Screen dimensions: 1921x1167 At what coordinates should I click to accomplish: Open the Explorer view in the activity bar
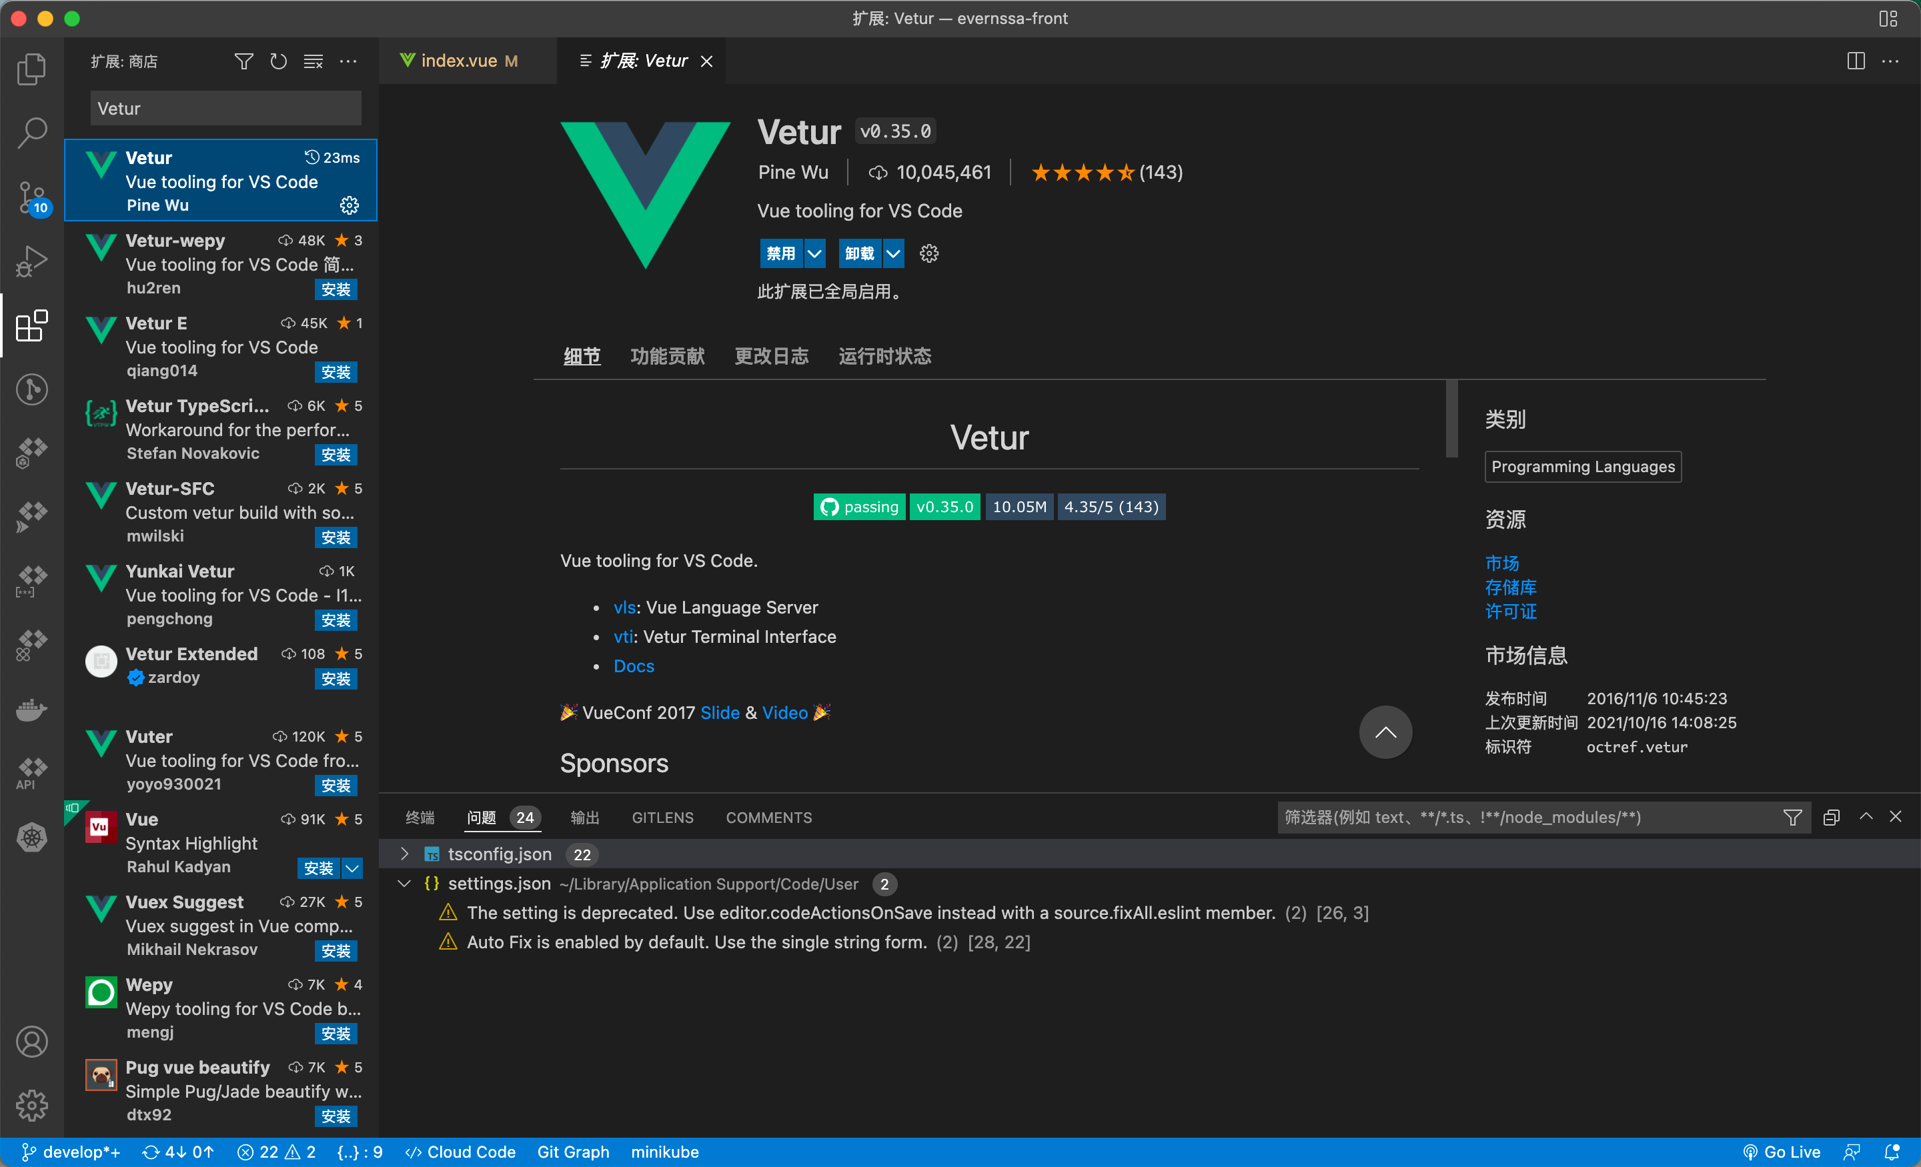coord(32,69)
